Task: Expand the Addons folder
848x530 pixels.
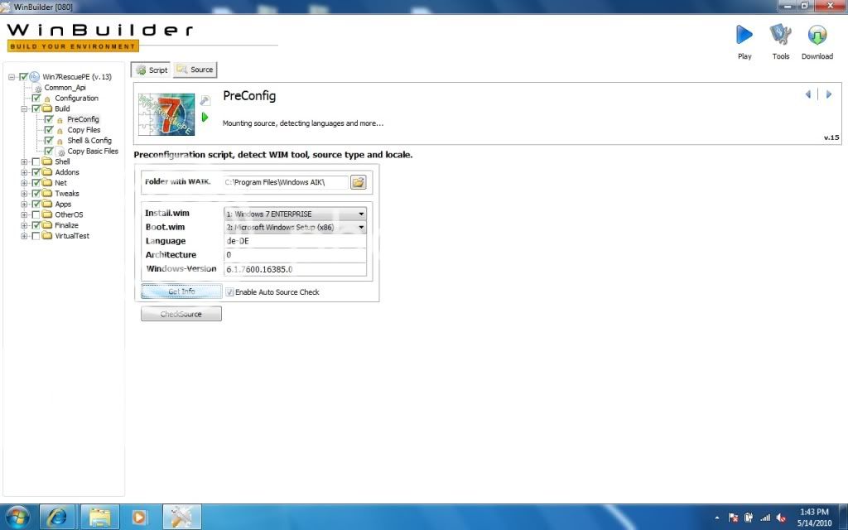Action: 24,172
